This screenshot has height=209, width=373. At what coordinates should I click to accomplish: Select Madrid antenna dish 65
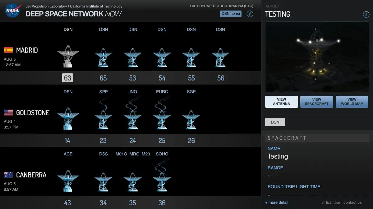point(103,57)
